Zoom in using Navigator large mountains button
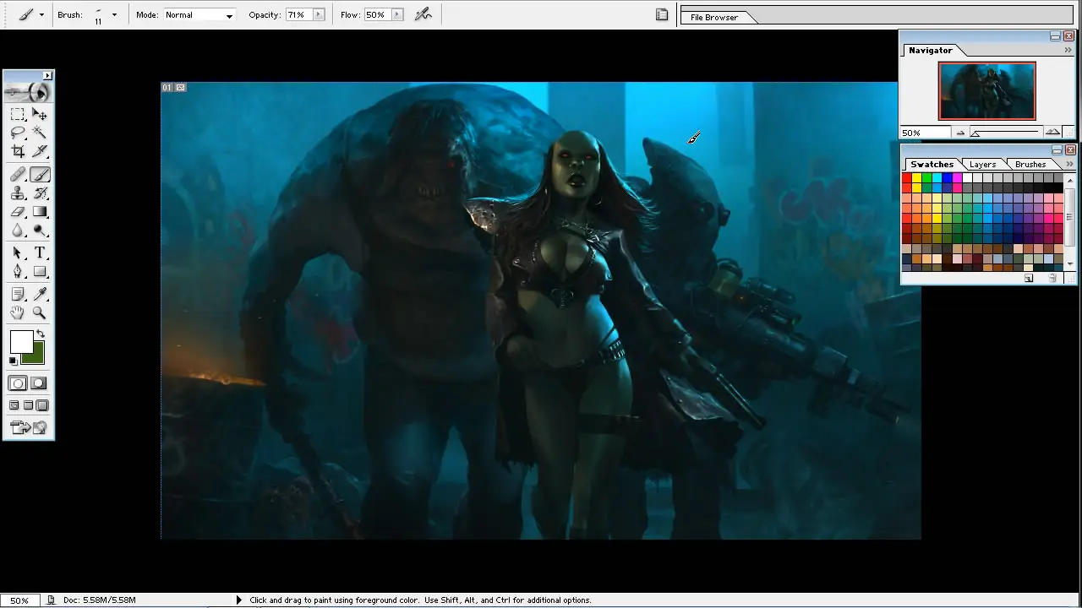 [1052, 132]
